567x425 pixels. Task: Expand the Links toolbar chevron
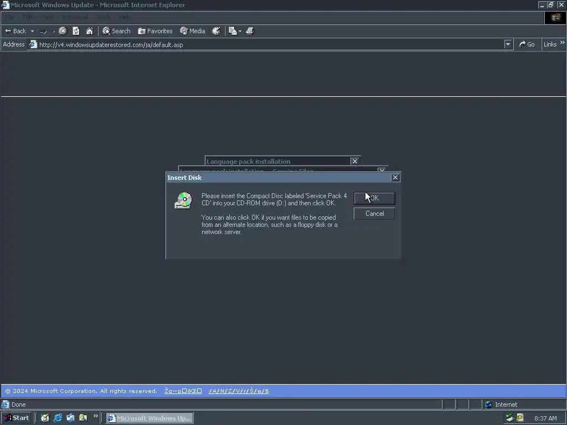click(x=563, y=43)
